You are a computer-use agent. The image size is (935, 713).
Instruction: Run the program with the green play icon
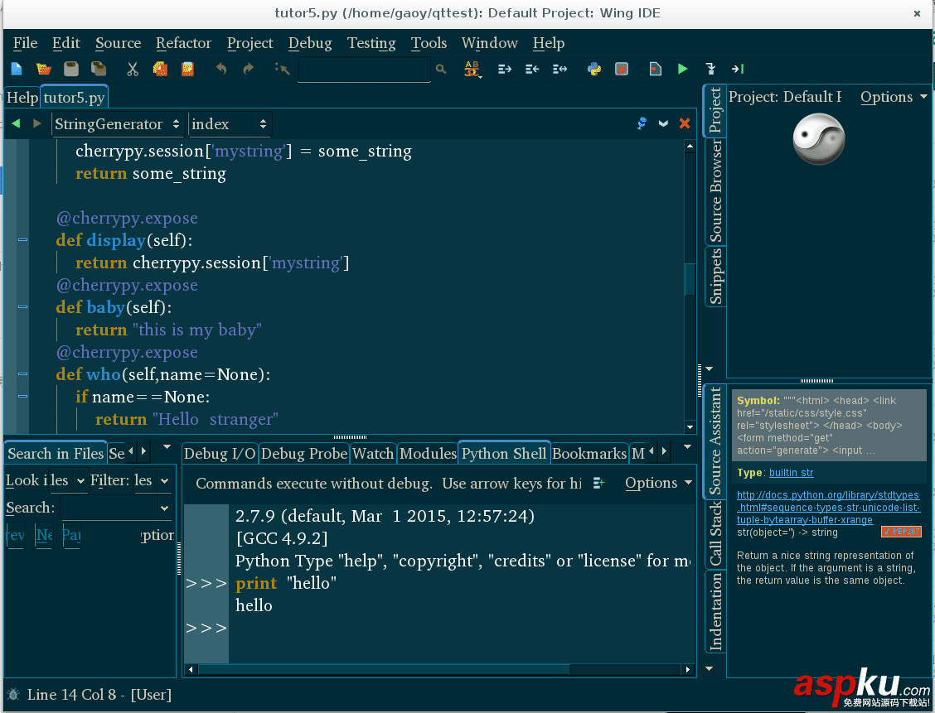pos(681,70)
